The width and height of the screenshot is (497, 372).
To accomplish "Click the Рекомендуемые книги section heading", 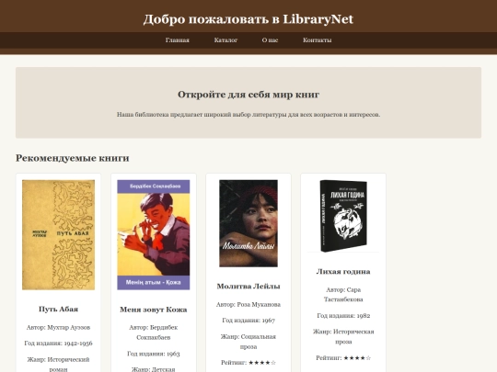I will [73, 158].
